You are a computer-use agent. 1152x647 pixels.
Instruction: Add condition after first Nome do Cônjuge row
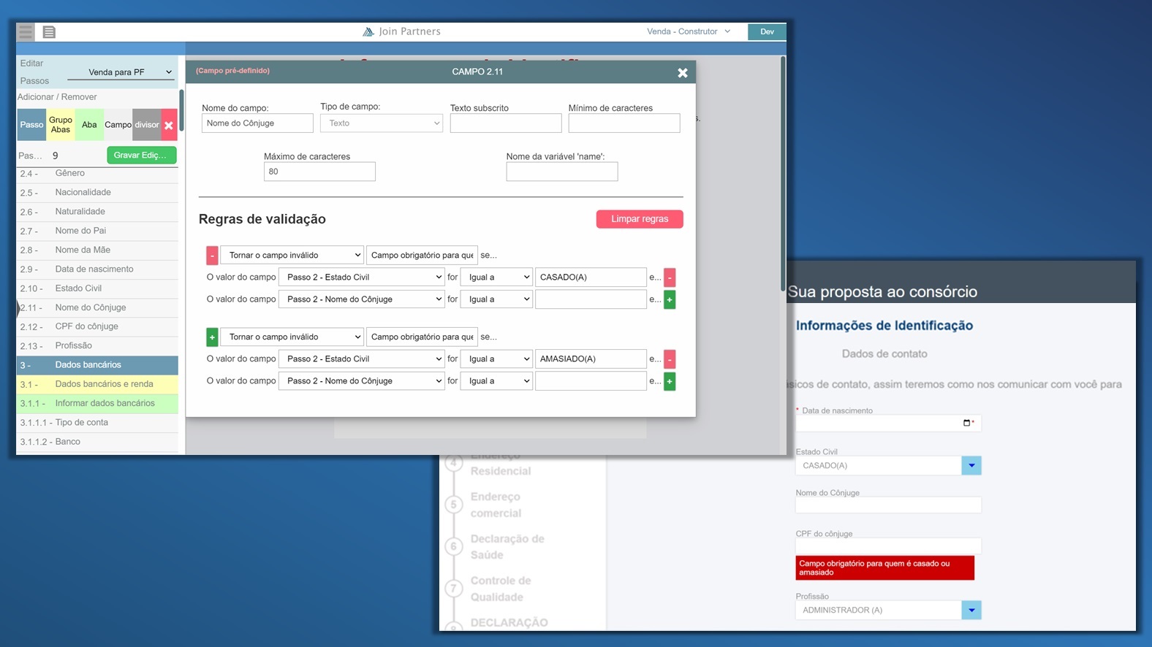[670, 299]
